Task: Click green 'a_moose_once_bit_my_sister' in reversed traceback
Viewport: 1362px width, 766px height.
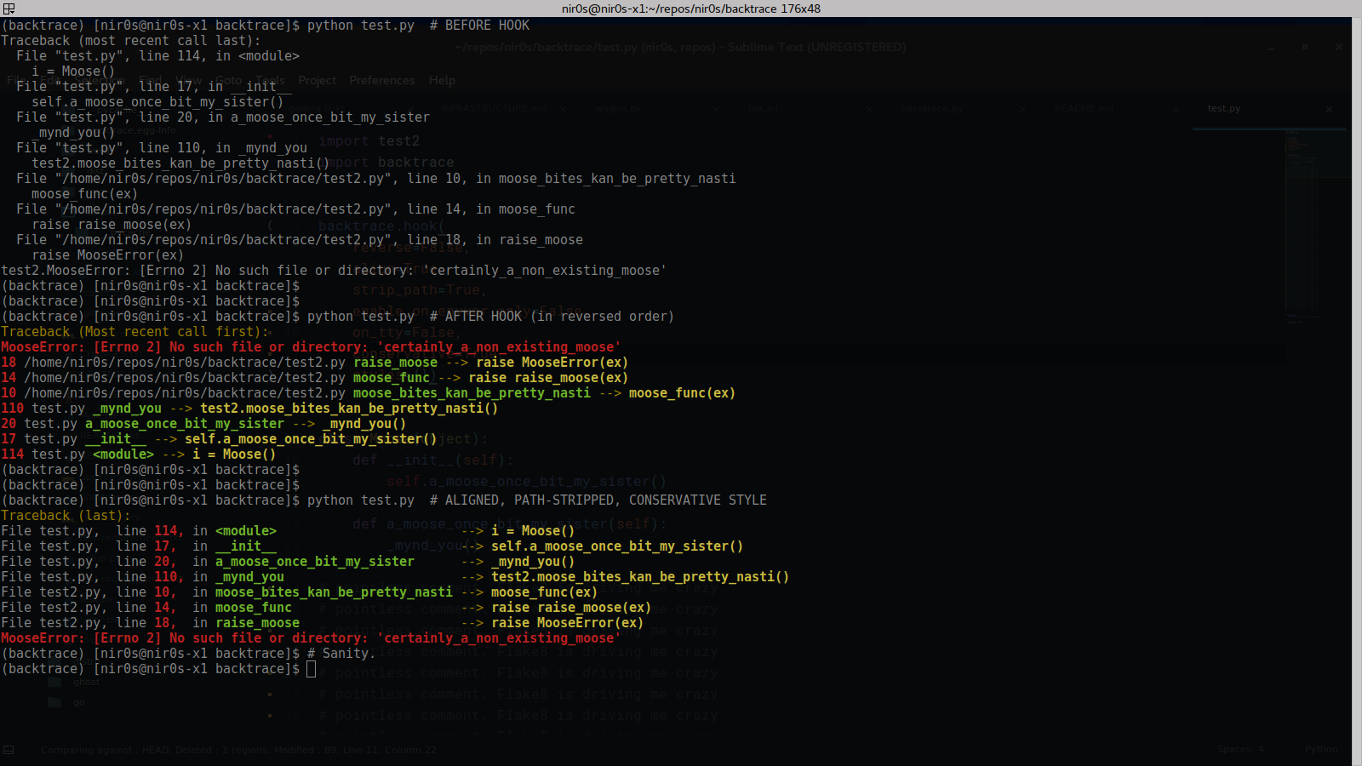Action: click(185, 424)
